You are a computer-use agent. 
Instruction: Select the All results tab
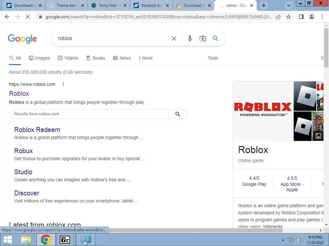15,58
